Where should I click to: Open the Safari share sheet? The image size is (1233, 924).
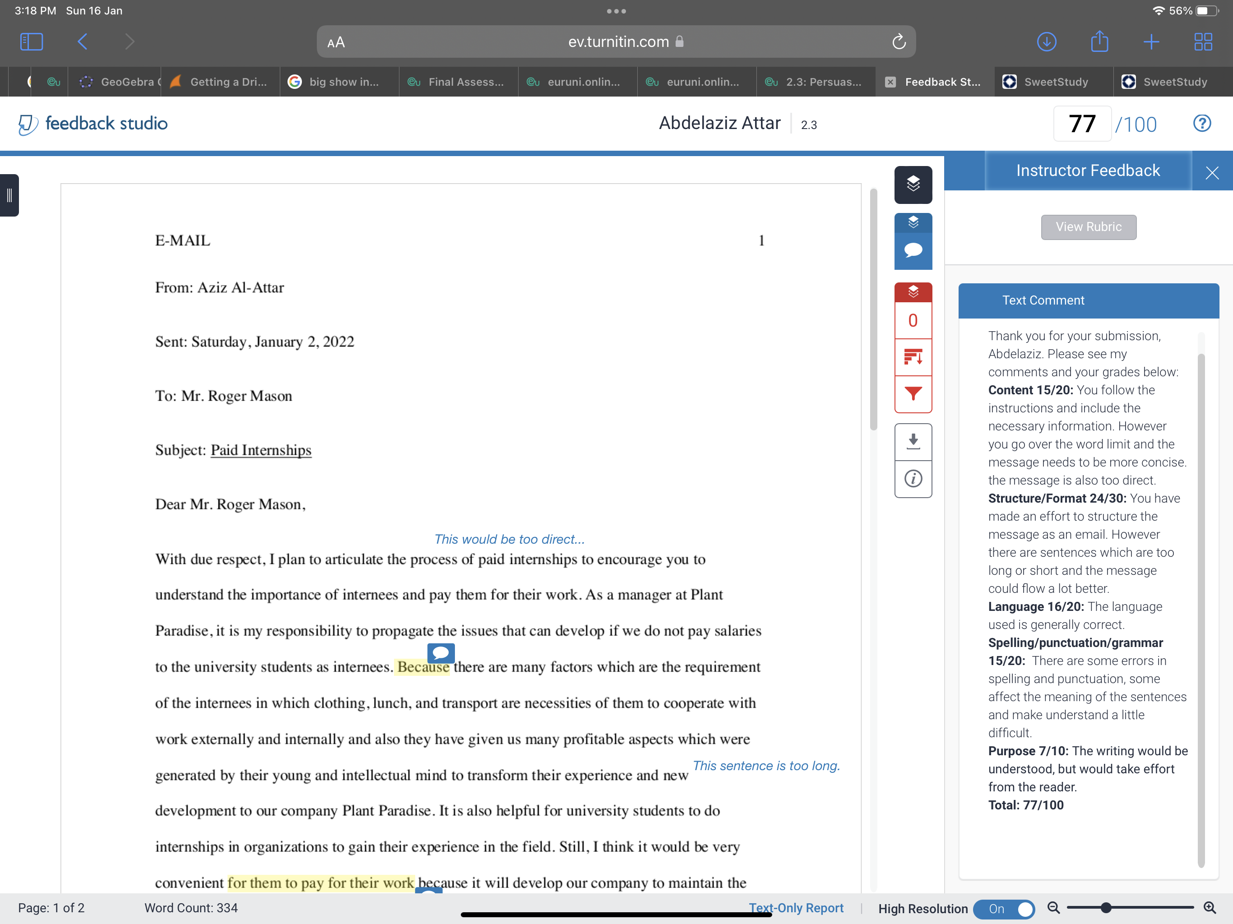pyautogui.click(x=1099, y=41)
